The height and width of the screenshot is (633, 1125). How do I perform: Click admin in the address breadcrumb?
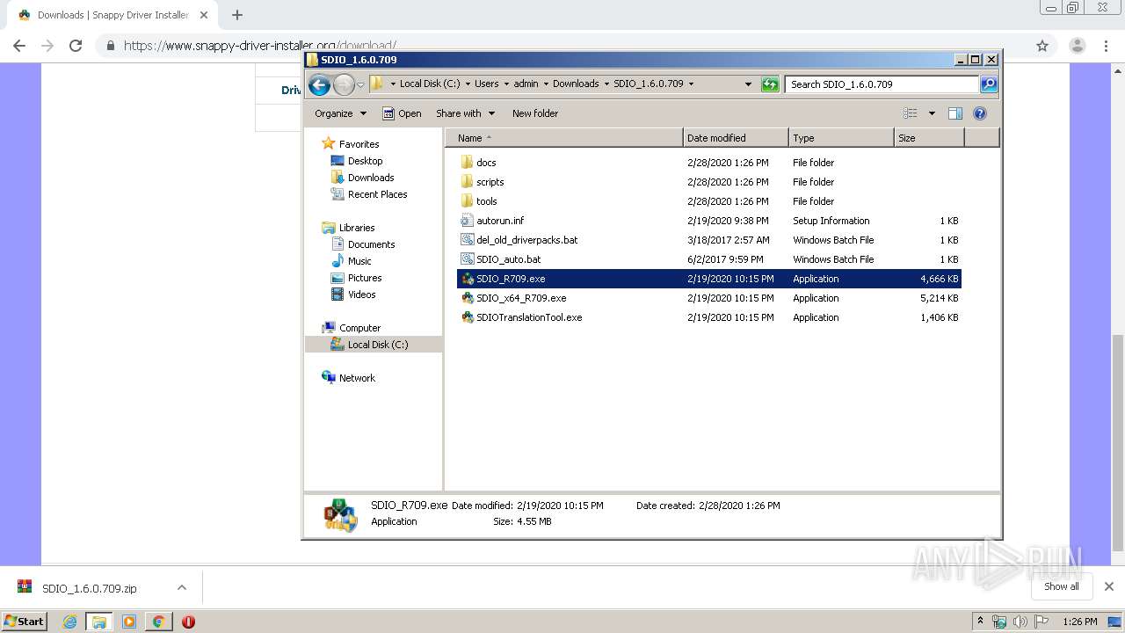(x=526, y=84)
